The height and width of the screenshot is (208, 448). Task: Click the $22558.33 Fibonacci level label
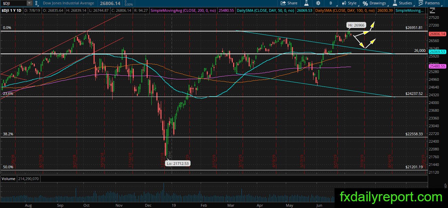pos(414,134)
